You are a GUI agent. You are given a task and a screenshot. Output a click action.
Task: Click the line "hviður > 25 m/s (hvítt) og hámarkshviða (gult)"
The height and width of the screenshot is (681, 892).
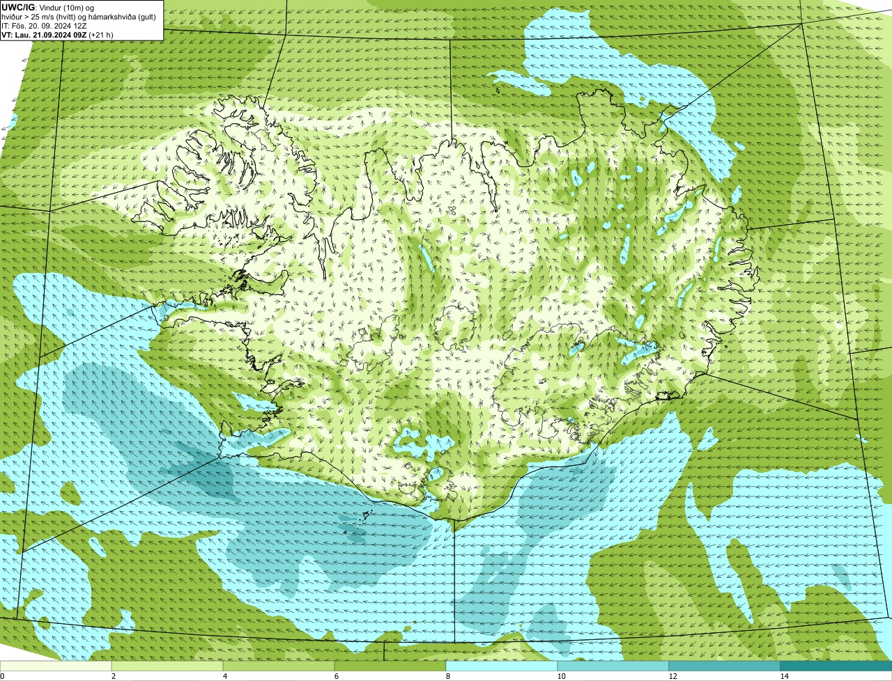(x=79, y=16)
